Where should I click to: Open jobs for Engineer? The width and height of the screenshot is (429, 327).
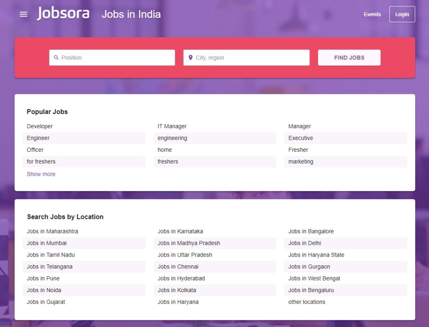pos(38,138)
